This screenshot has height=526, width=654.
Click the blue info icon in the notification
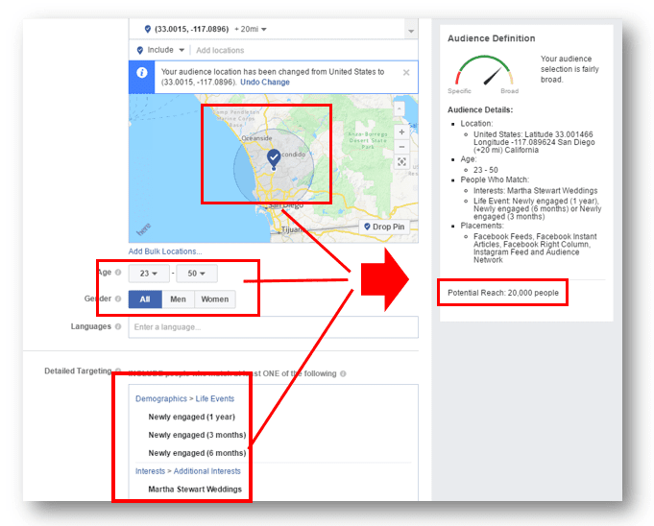click(142, 73)
